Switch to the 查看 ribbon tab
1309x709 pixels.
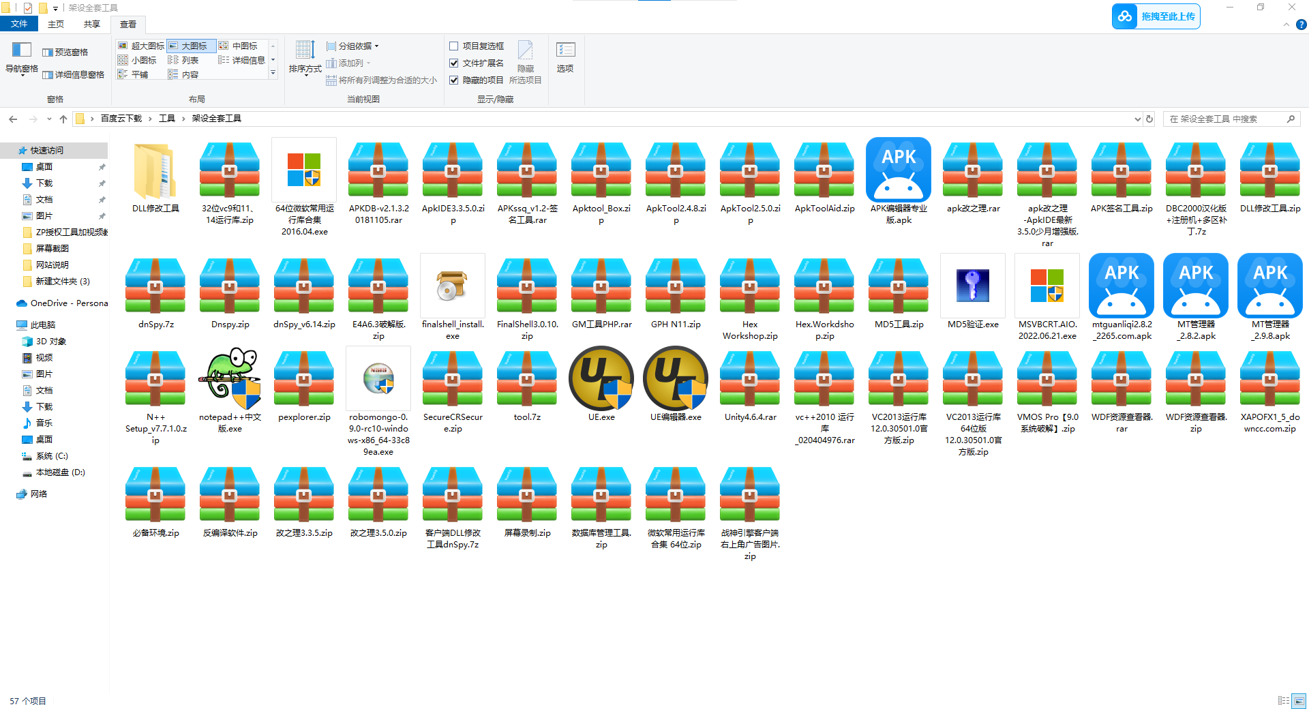tap(128, 24)
